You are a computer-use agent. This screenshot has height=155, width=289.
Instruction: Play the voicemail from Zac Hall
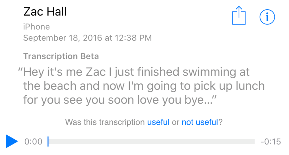12,141
